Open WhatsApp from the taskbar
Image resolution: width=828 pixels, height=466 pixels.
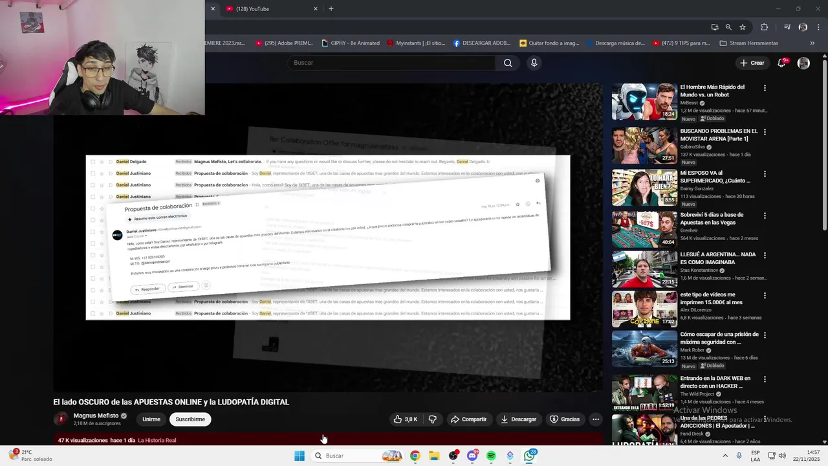tap(530, 456)
